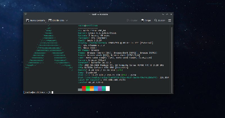Open the small arrow under Nueva pestaña

click(x=46, y=22)
